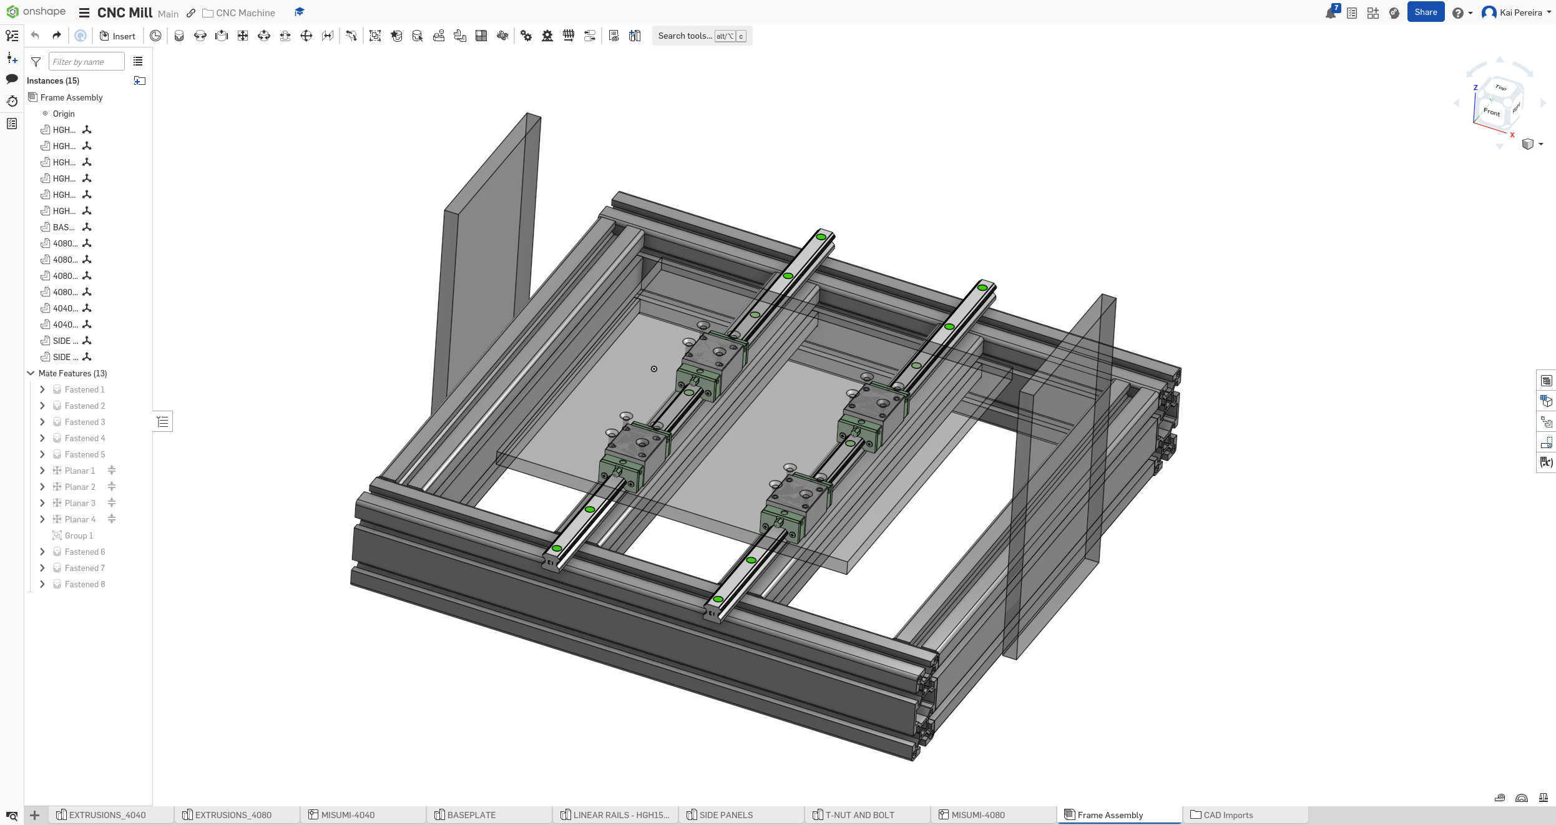Select the Fastened mate tool

tap(179, 36)
